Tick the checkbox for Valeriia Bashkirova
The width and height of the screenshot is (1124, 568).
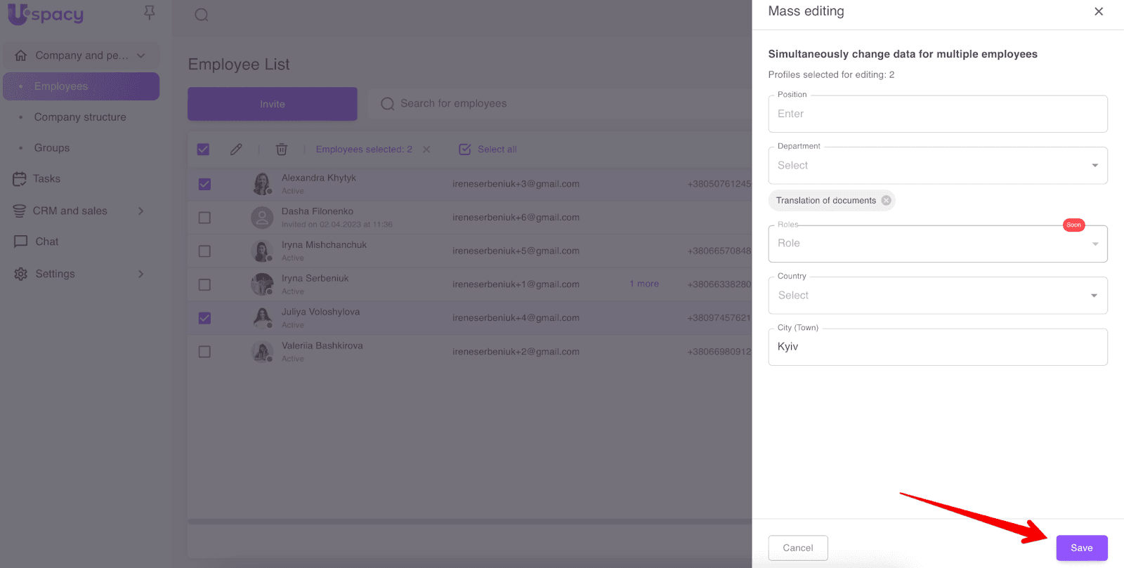204,352
